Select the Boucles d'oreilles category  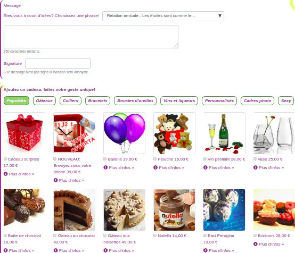(135, 100)
